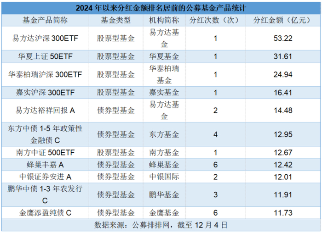
Task: Click dividend count 6 in 金鹰基金 row
Action: 215,213
